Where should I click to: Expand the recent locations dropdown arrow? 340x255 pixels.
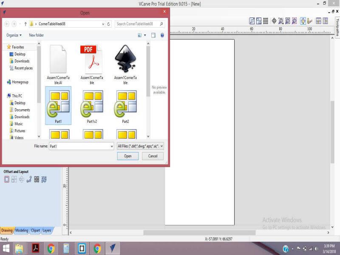point(20,24)
